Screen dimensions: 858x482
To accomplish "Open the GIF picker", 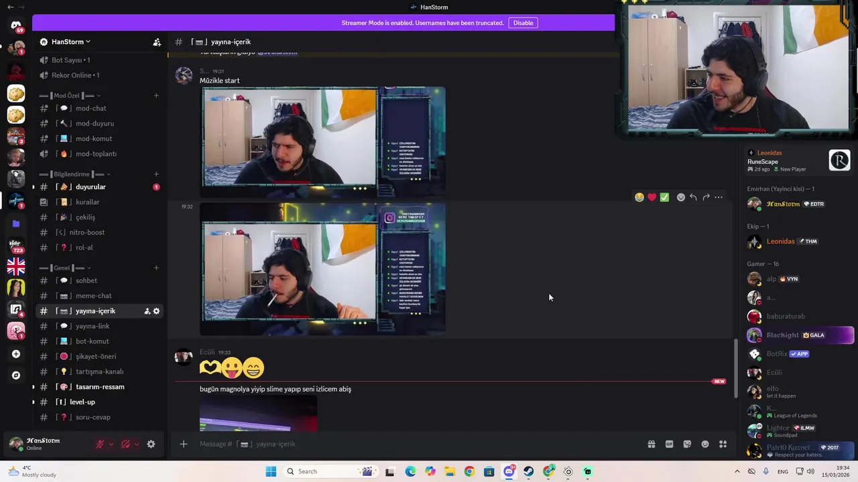I will pyautogui.click(x=669, y=444).
